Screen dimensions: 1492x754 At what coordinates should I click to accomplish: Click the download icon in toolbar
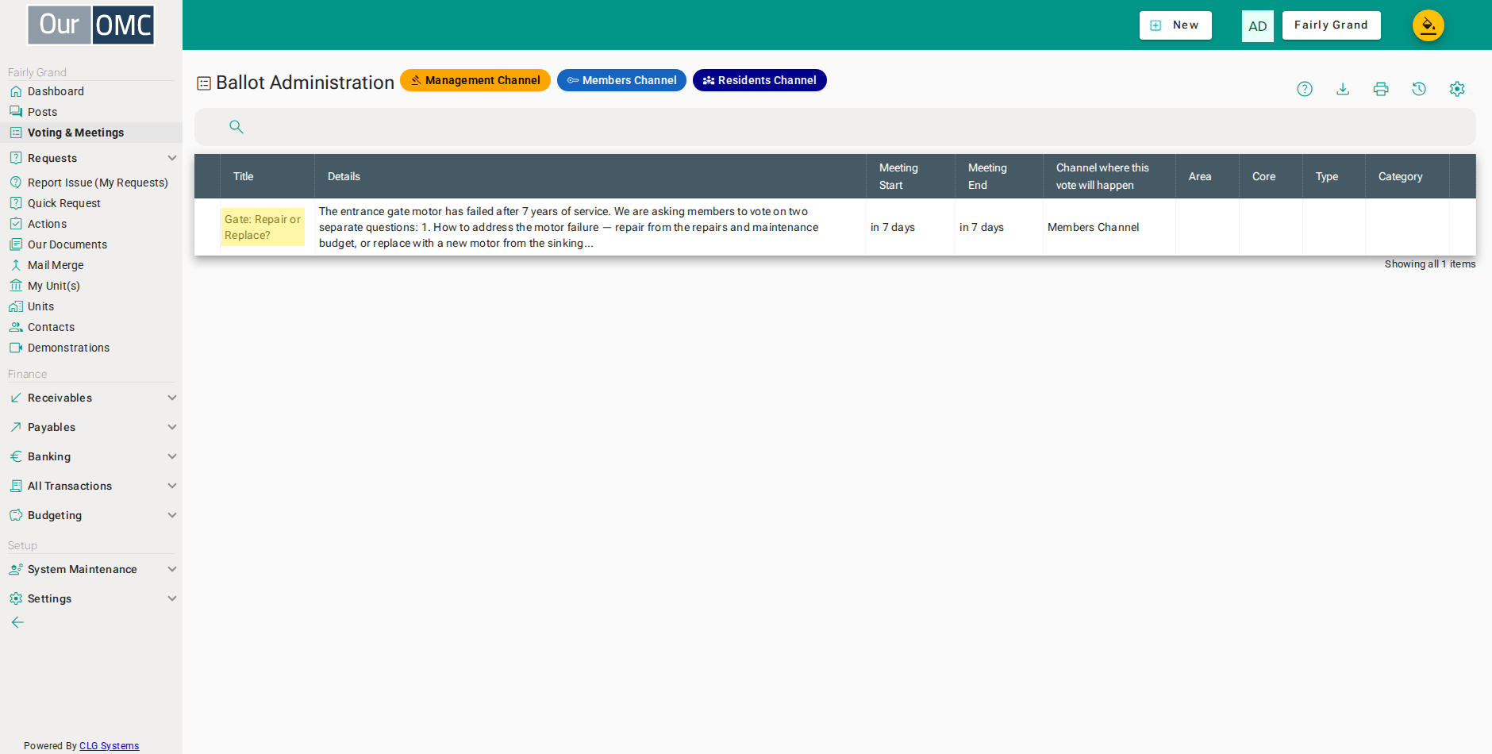pos(1343,89)
